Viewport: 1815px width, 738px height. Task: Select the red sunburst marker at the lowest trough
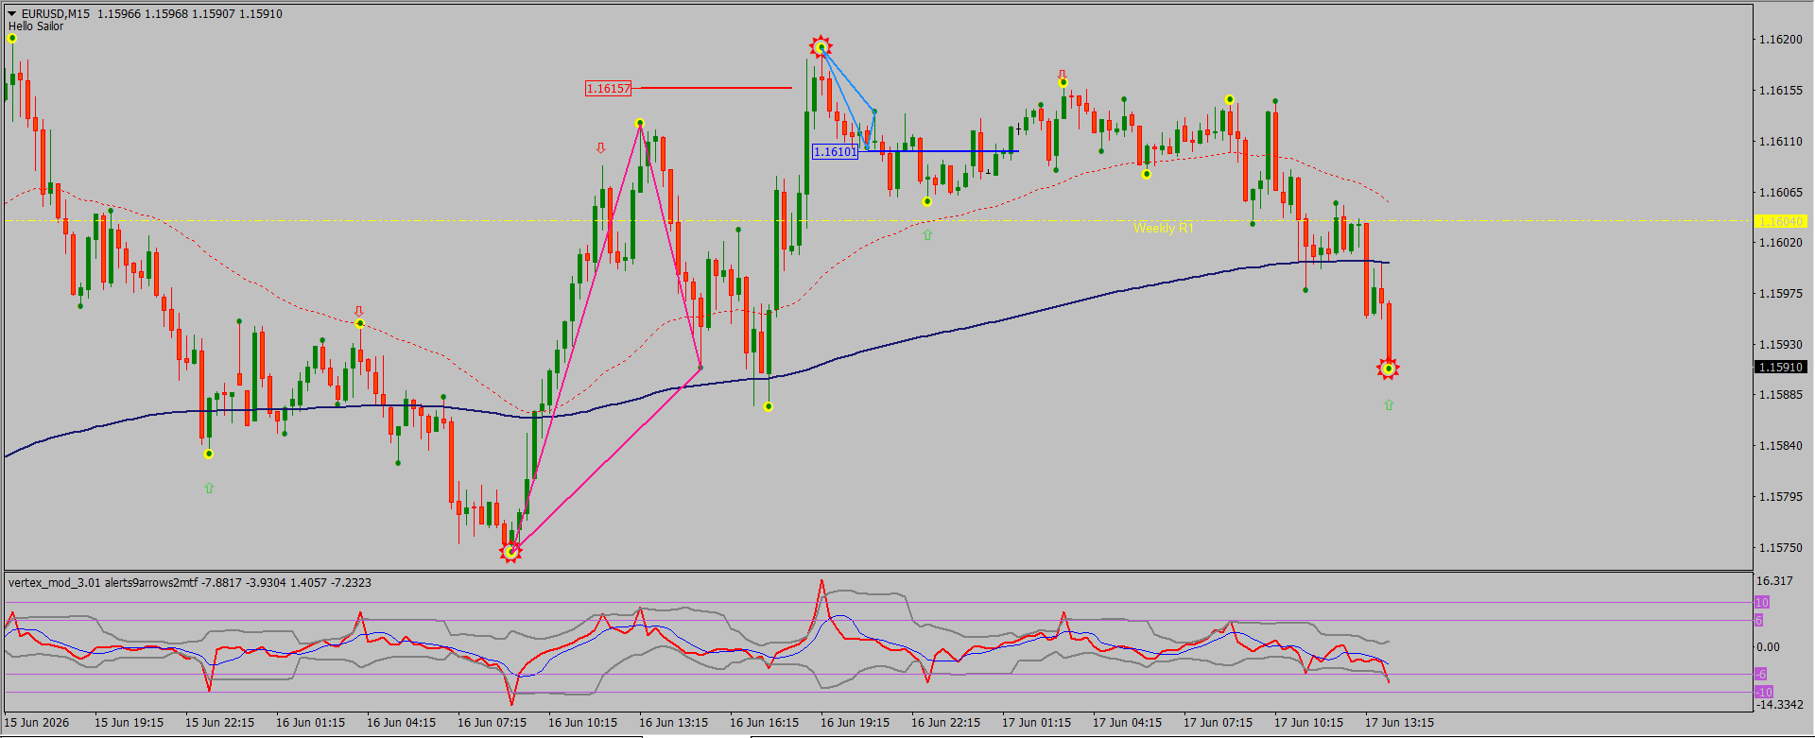[510, 551]
